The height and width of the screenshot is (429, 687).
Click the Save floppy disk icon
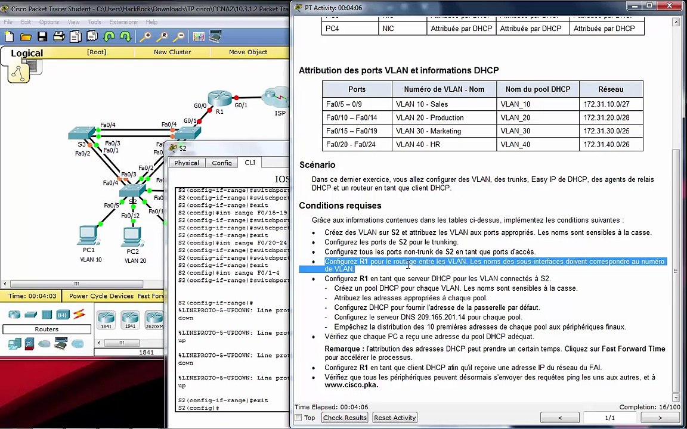pyautogui.click(x=42, y=37)
